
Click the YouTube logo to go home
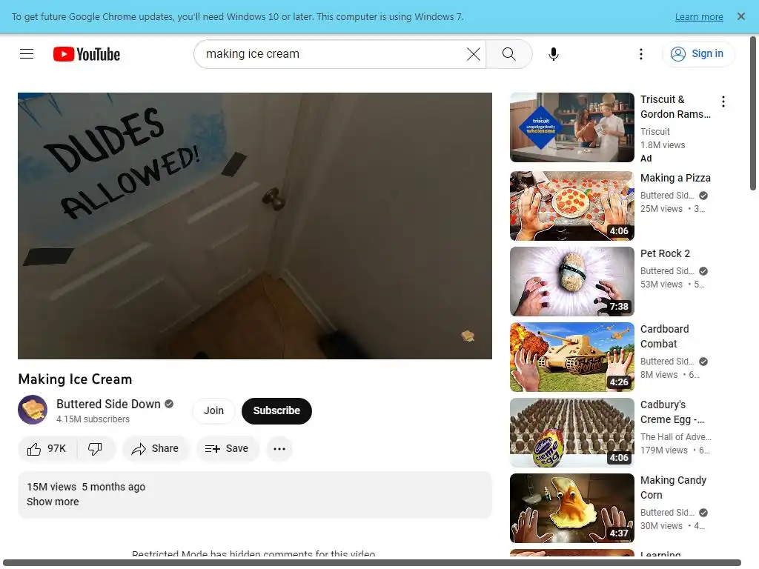[87, 54]
